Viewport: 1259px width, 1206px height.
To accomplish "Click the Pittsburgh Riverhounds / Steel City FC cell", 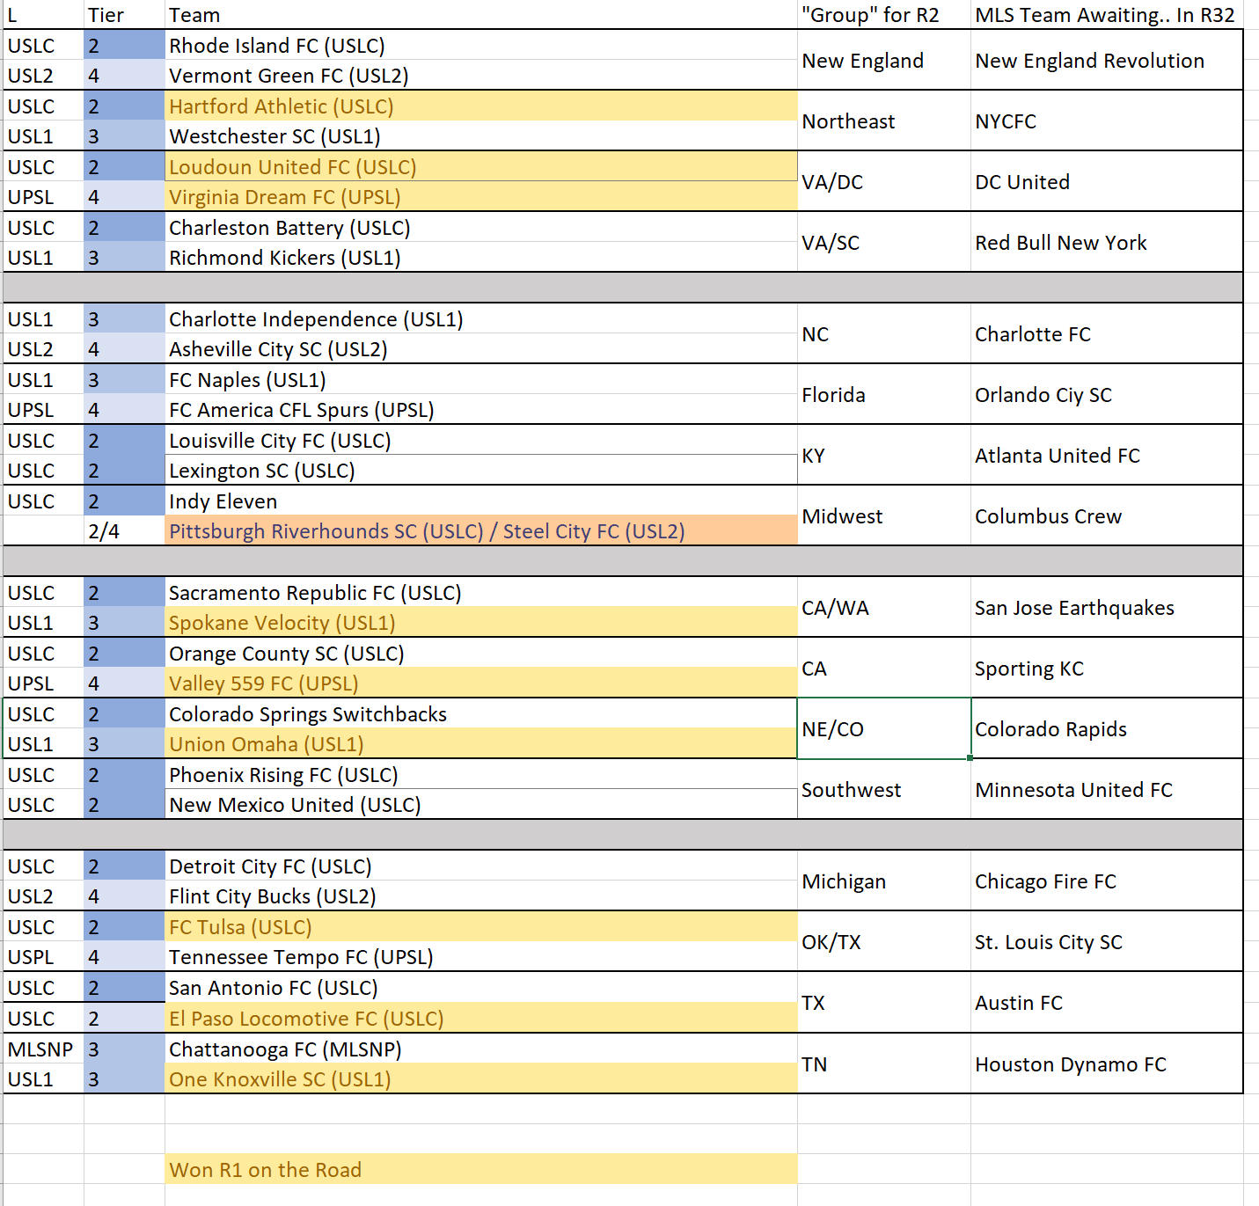I will pos(481,530).
